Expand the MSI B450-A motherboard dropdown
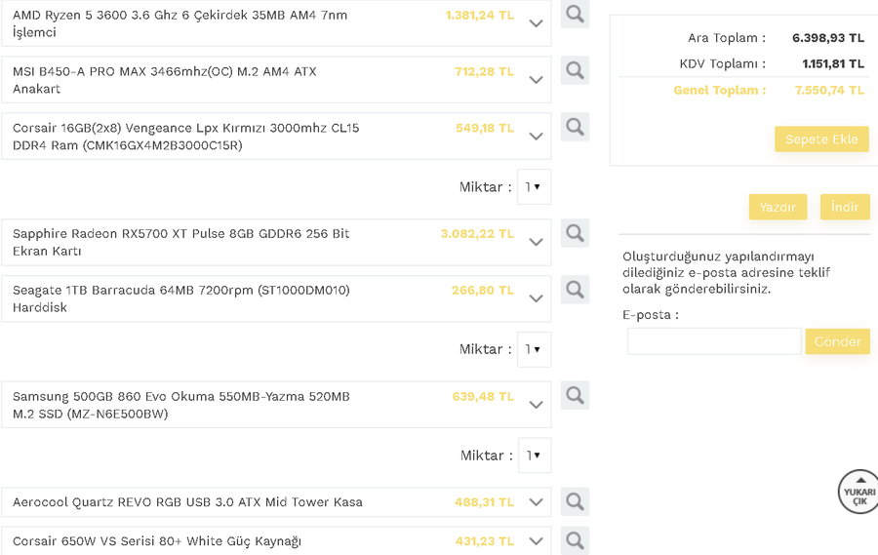 [x=536, y=80]
